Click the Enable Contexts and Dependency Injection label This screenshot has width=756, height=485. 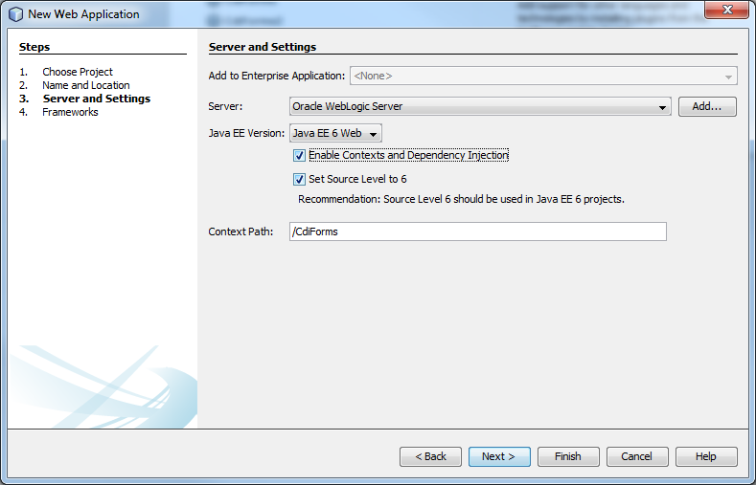click(x=408, y=155)
